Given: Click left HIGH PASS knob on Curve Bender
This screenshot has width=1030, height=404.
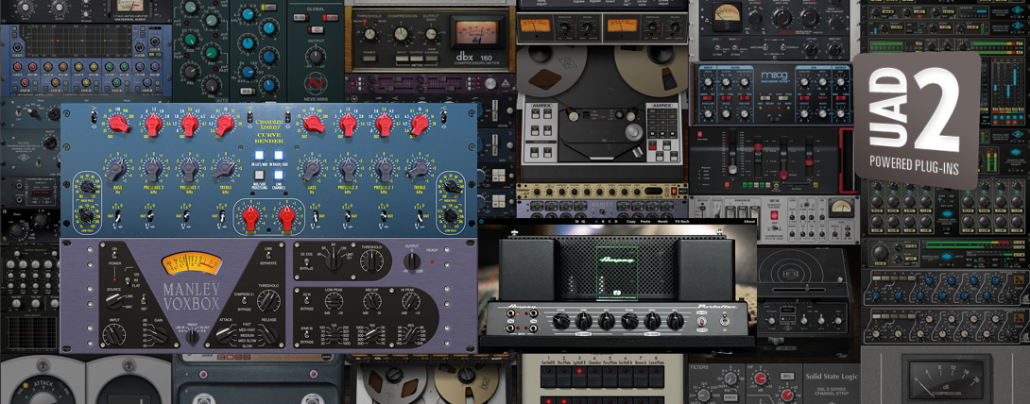Looking at the screenshot, I should [87, 186].
